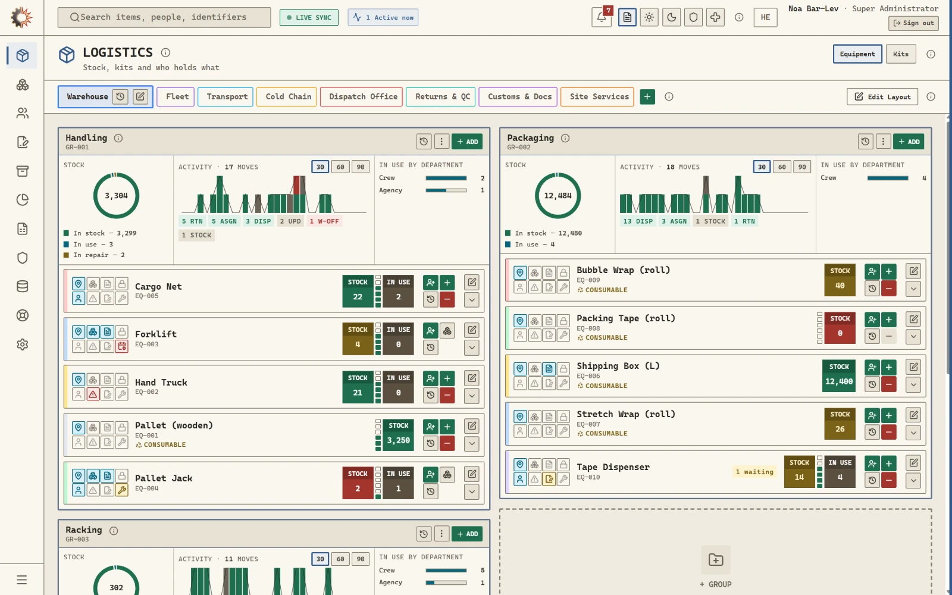Expand the Pallet (wooden) row details

click(472, 443)
